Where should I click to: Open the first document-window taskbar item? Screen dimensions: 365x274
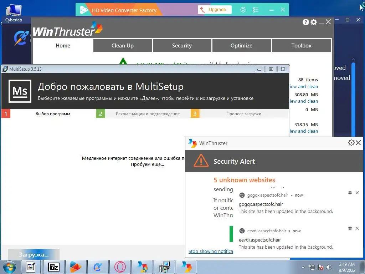click(x=31, y=267)
